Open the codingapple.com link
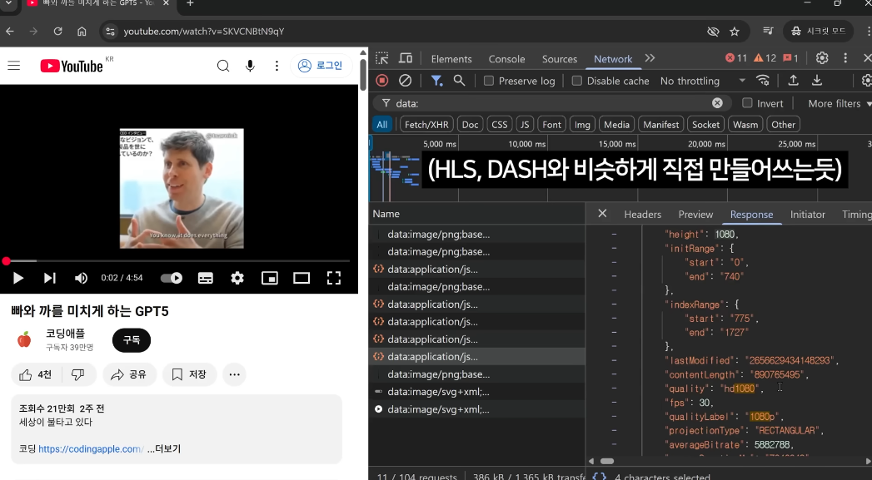Viewport: 872px width, 480px height. pos(92,449)
